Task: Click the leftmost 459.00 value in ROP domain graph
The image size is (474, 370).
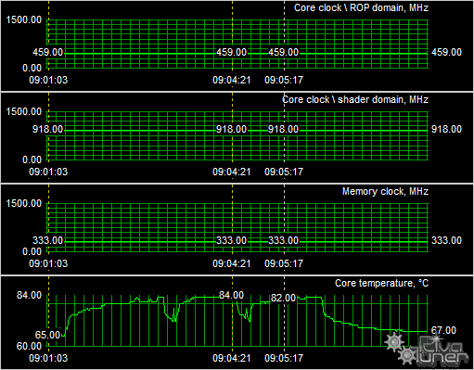Action: (48, 52)
